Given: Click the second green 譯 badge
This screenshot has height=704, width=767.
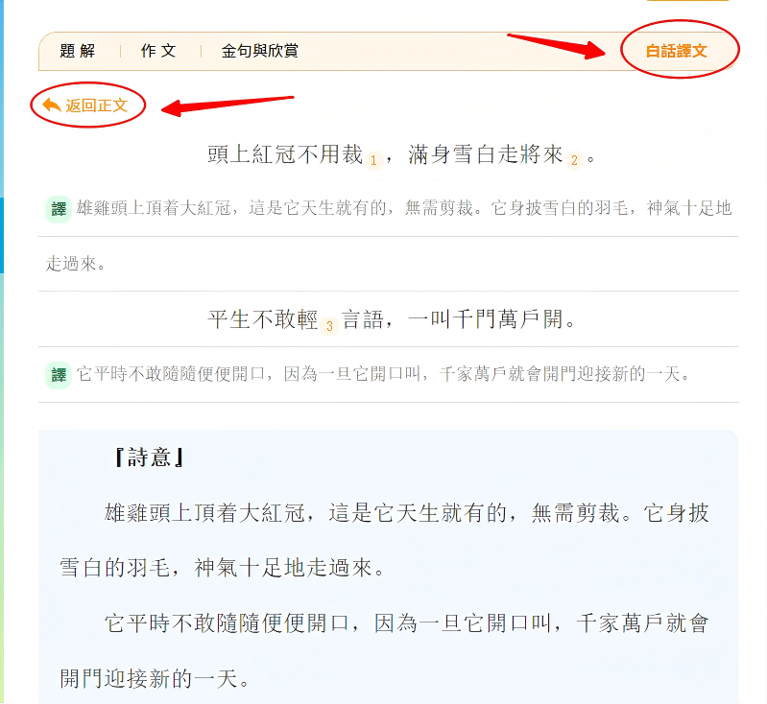Looking at the screenshot, I should (x=59, y=375).
